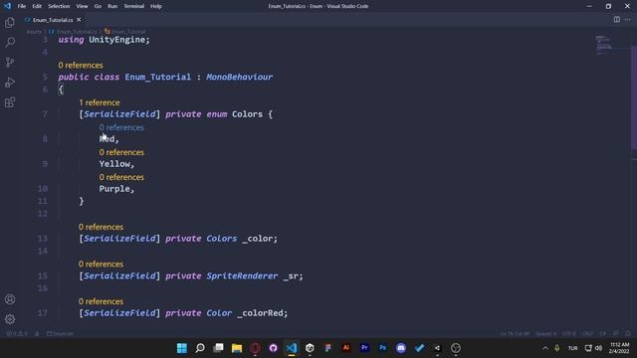Open the Help menu
637x358 pixels.
pyautogui.click(x=156, y=6)
